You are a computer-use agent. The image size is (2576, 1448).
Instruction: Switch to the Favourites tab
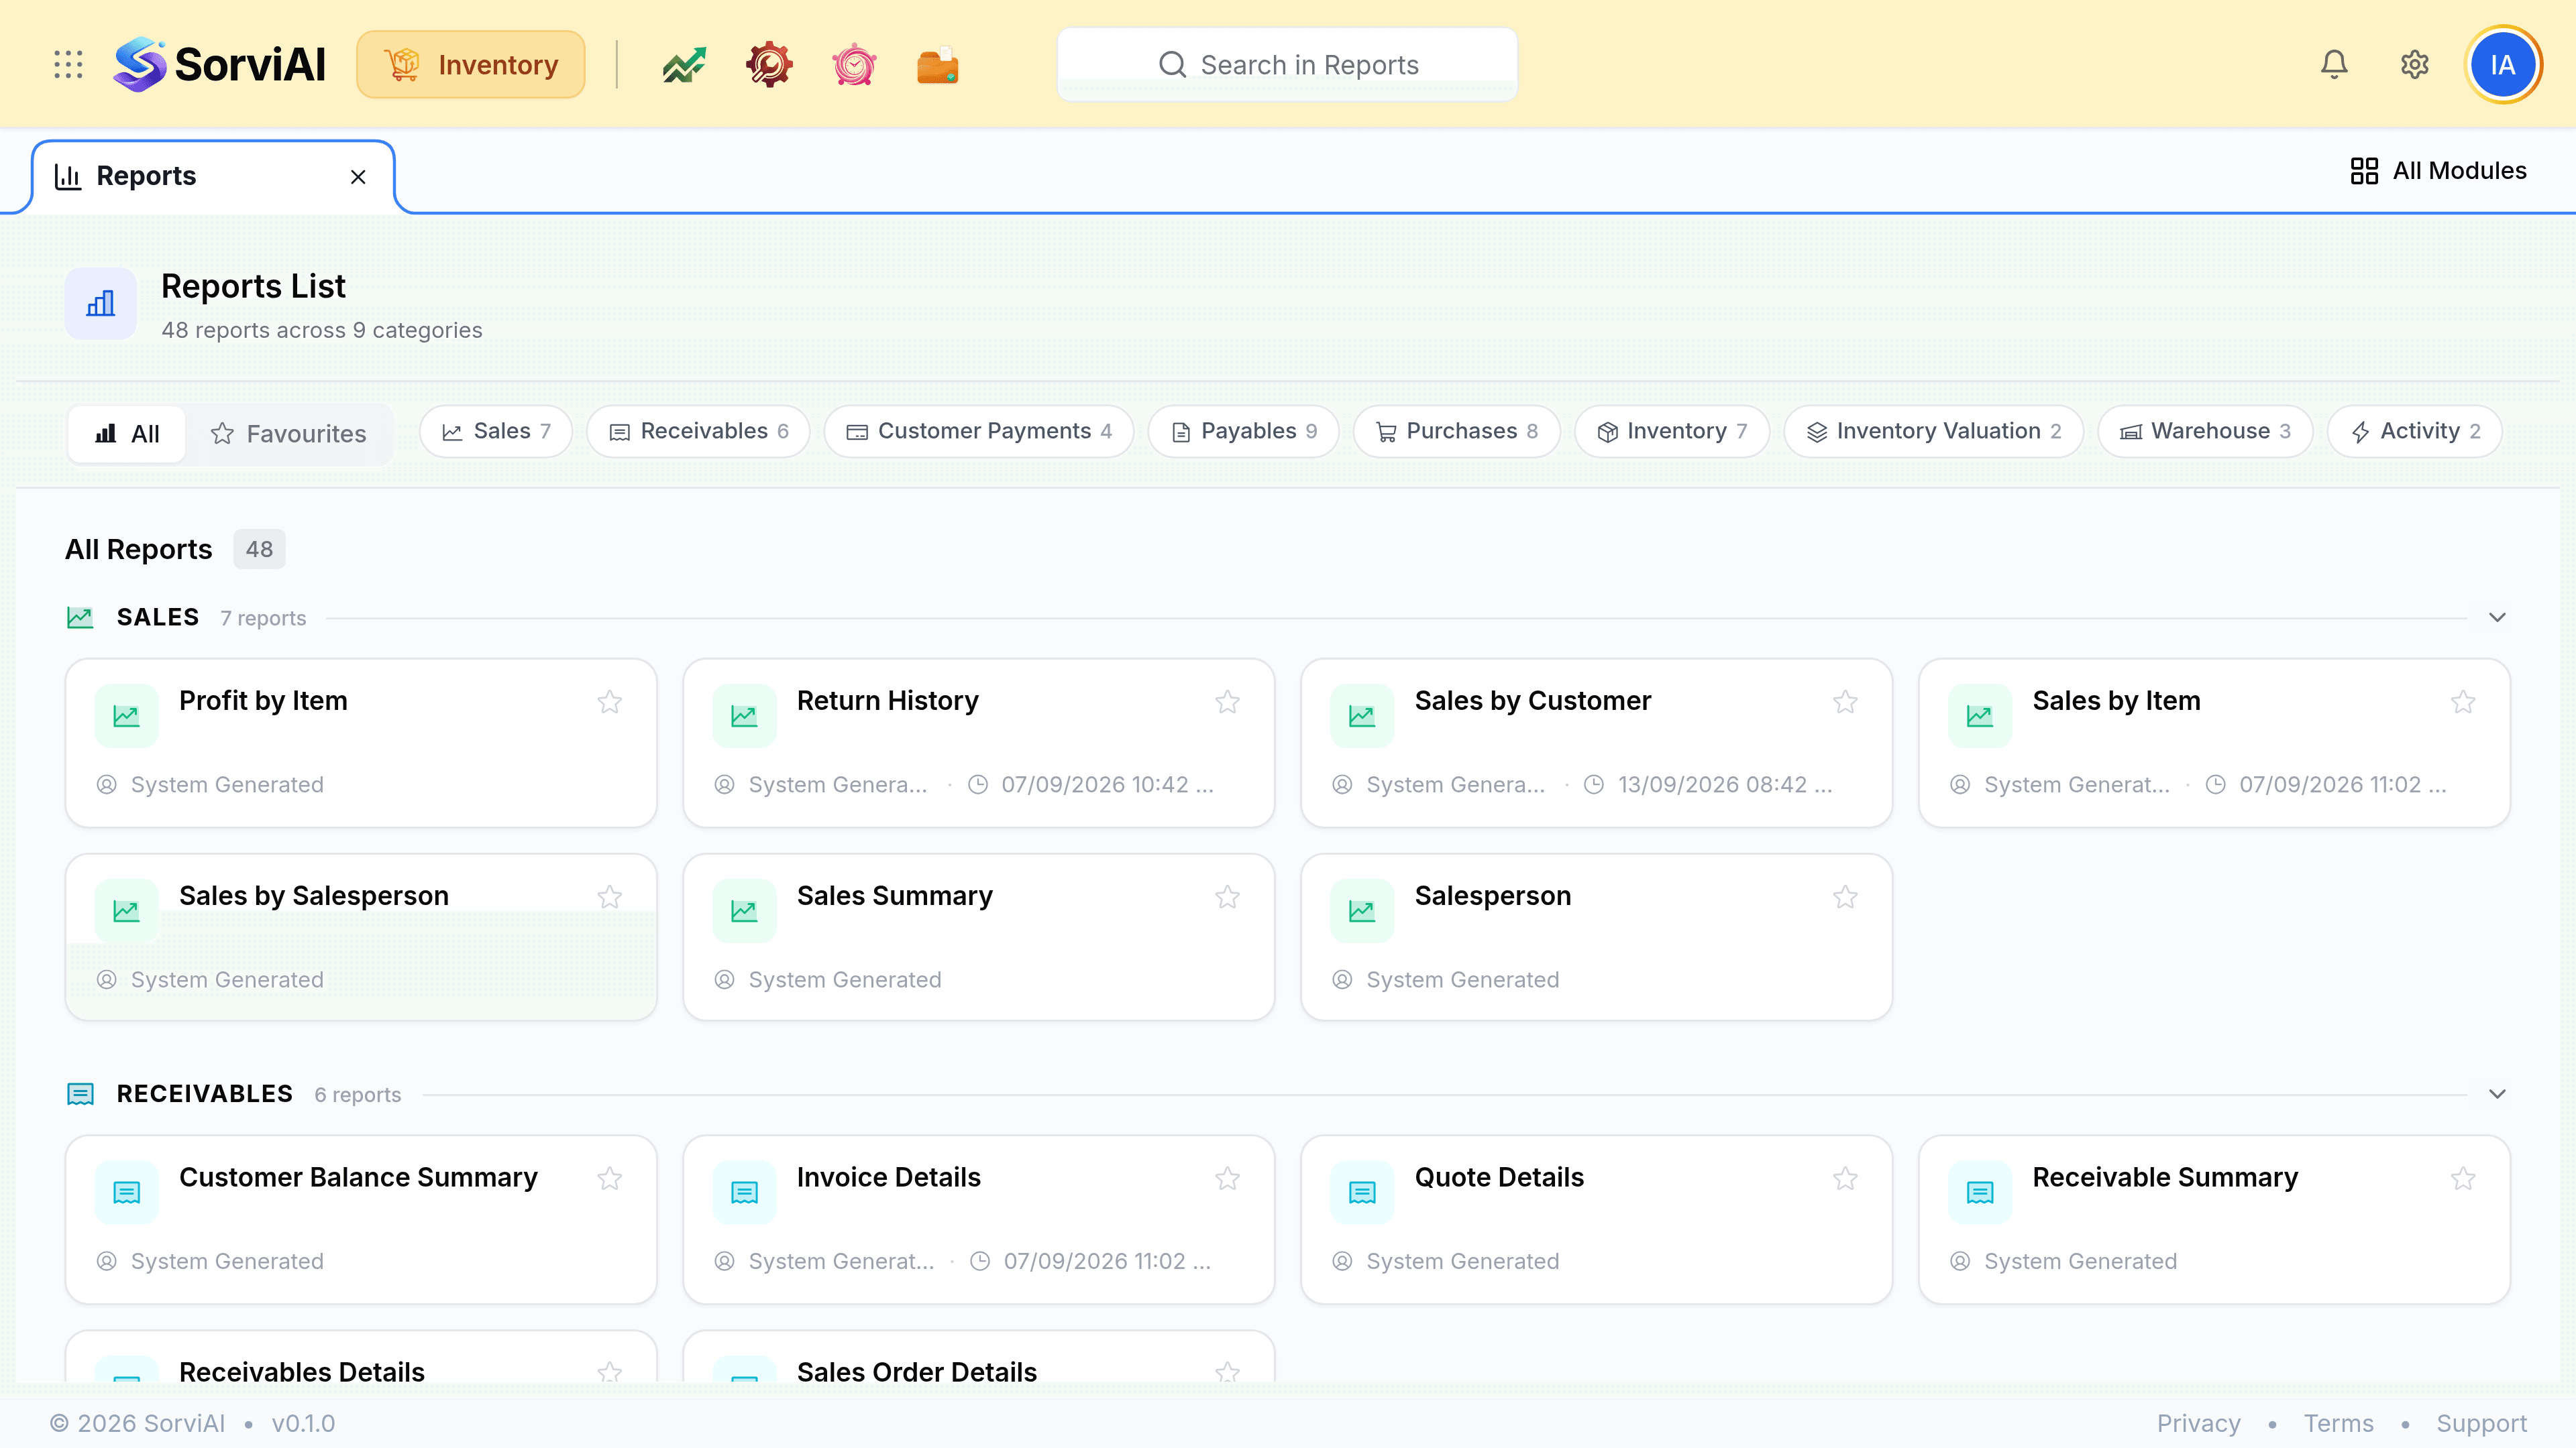(x=288, y=434)
